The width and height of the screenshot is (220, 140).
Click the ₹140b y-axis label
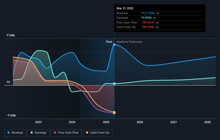tap(10, 35)
